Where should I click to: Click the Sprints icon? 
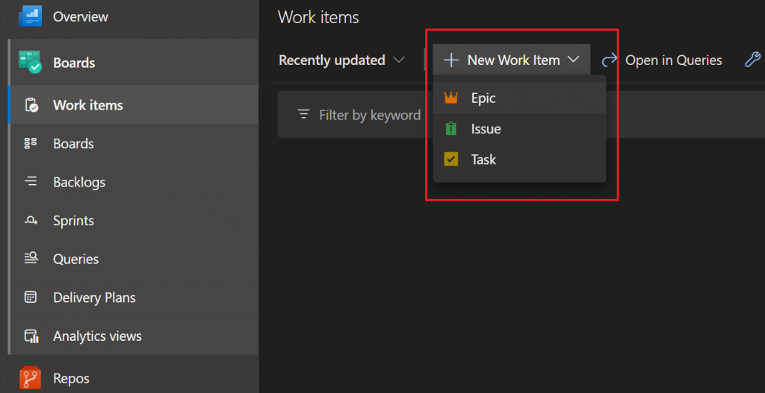[x=31, y=221]
